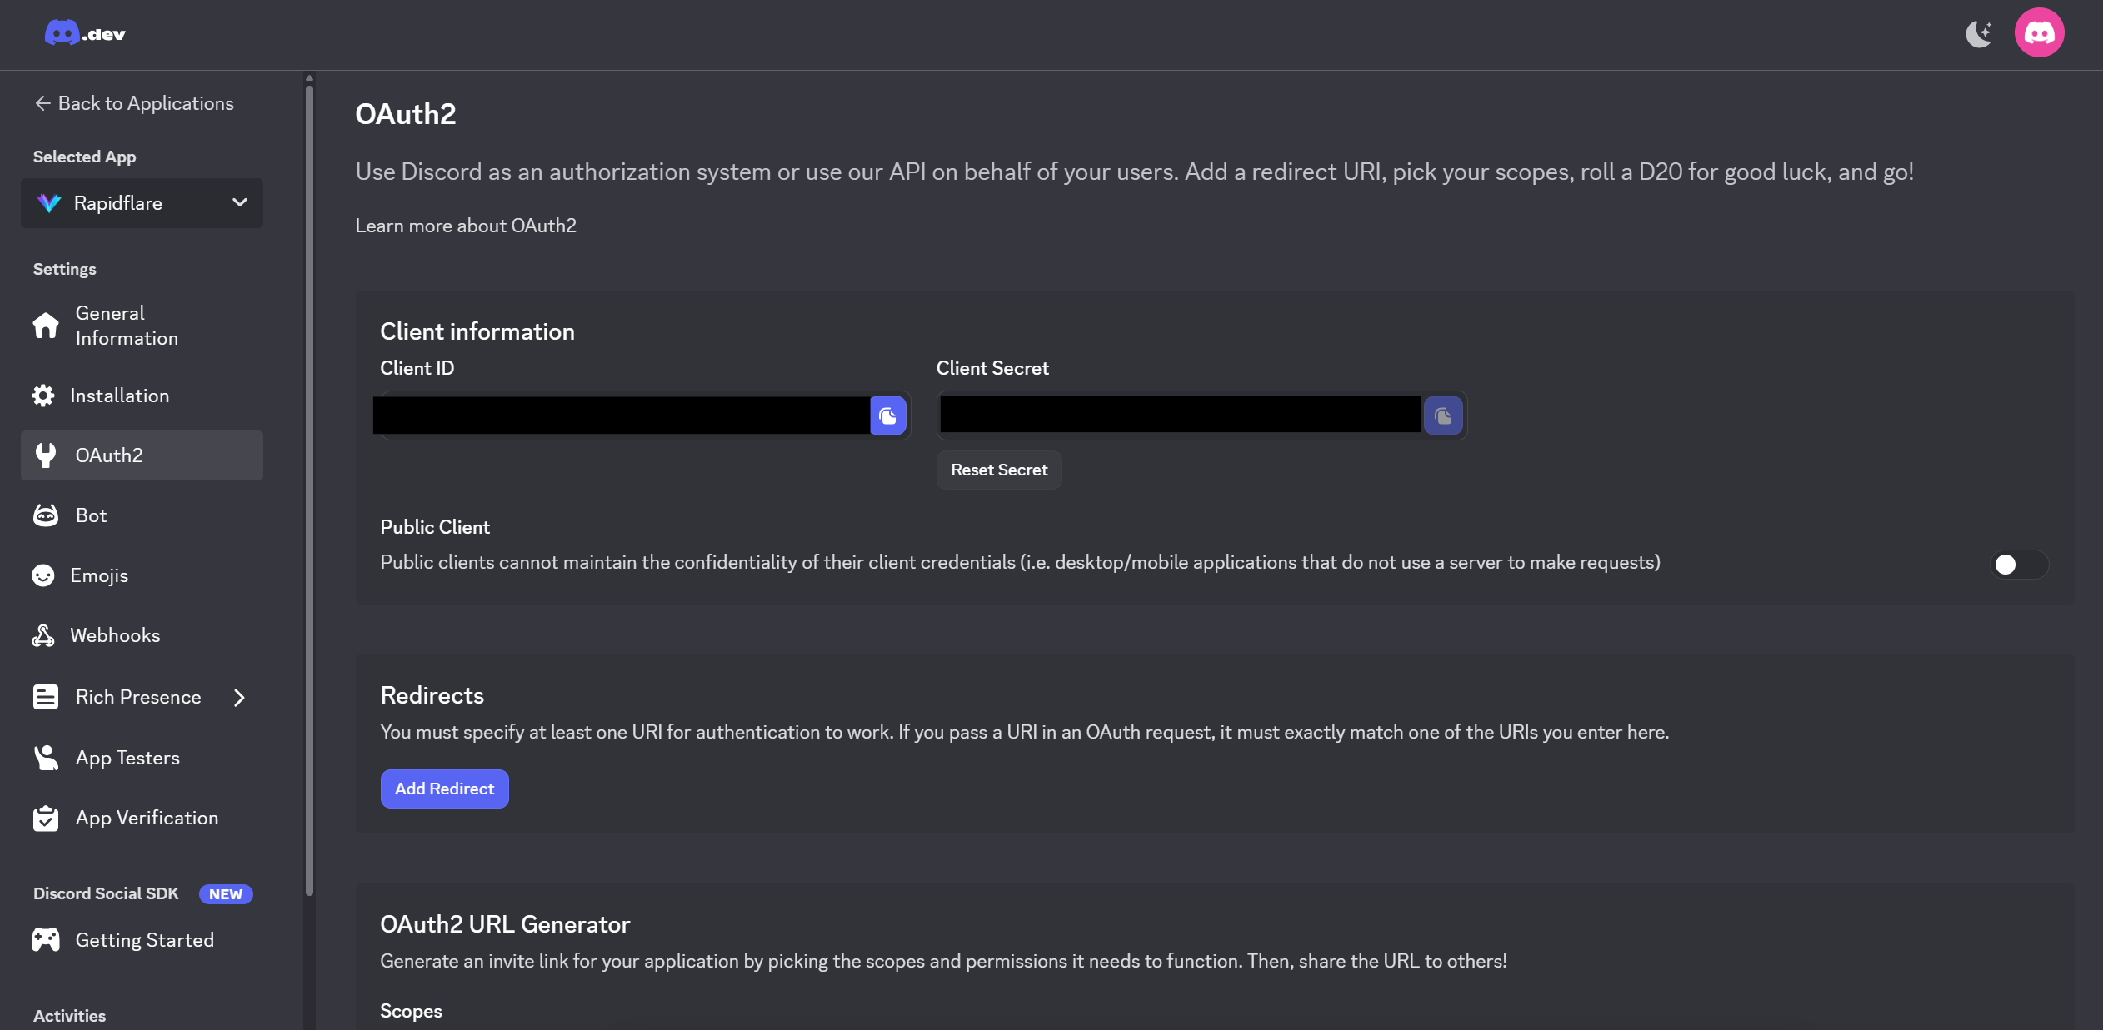2103x1030 pixels.
Task: Open the General Information tab
Action: tap(126, 326)
